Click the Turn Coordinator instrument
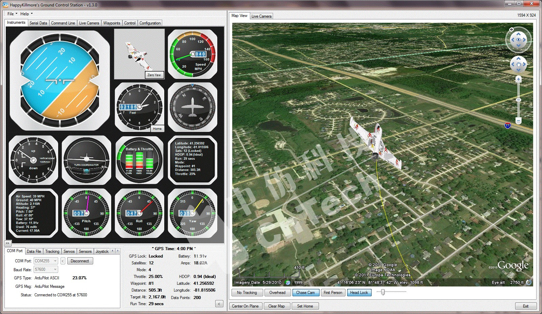This screenshot has width=542, height=314. coord(86,160)
